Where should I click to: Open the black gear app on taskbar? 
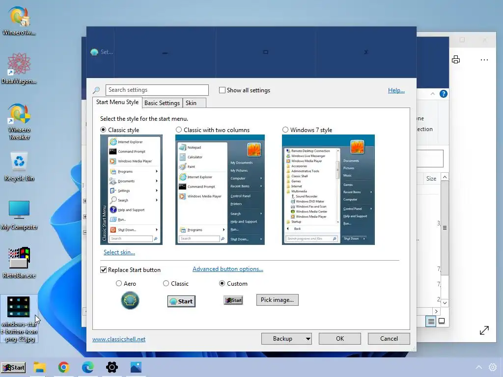click(112, 367)
